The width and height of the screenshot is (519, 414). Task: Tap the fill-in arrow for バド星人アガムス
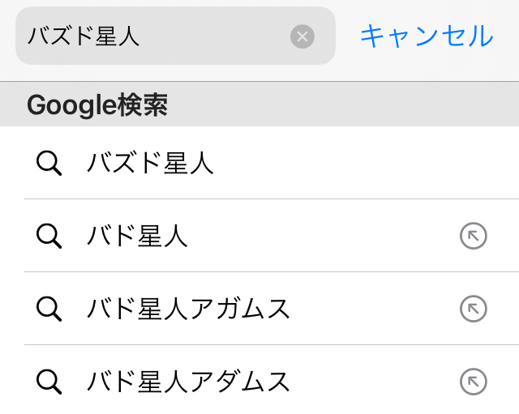click(x=474, y=309)
